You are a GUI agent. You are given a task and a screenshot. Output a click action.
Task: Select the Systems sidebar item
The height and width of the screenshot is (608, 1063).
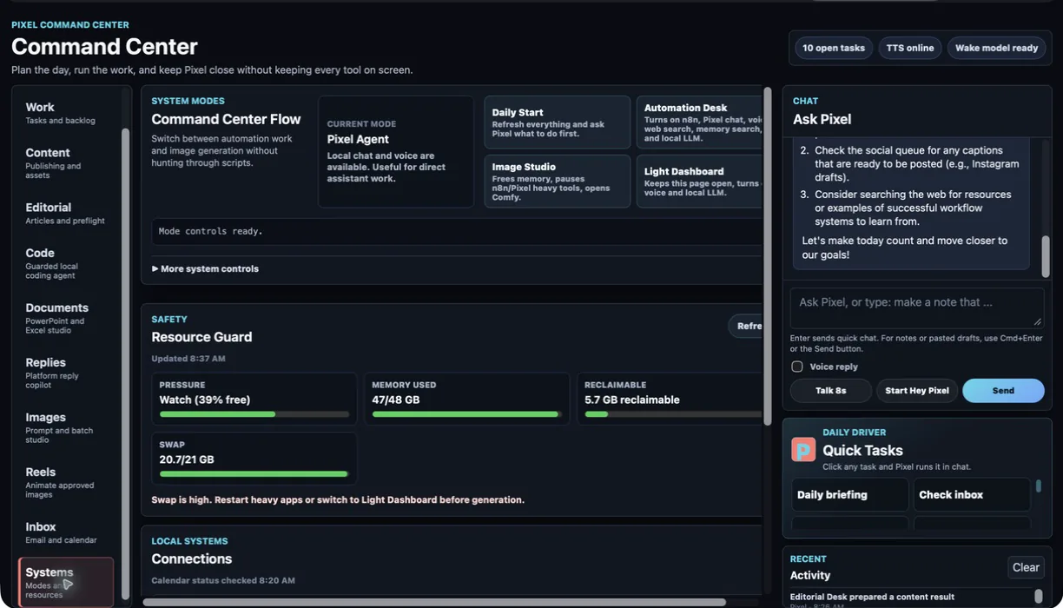[66, 582]
